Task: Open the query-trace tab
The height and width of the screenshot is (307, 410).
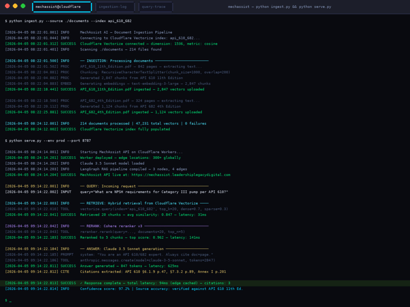Action: [x=155, y=7]
